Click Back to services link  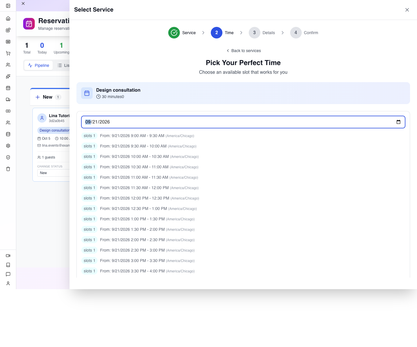point(243,51)
